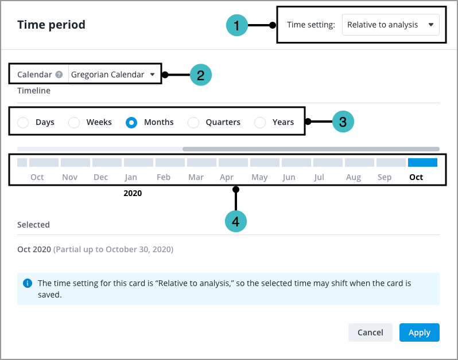Click the dropdown arrow next to Relative to analysis
The width and height of the screenshot is (458, 360).
(431, 25)
